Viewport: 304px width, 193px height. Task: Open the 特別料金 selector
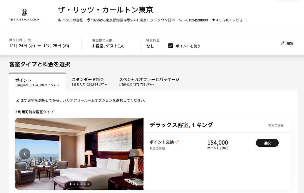153,43
